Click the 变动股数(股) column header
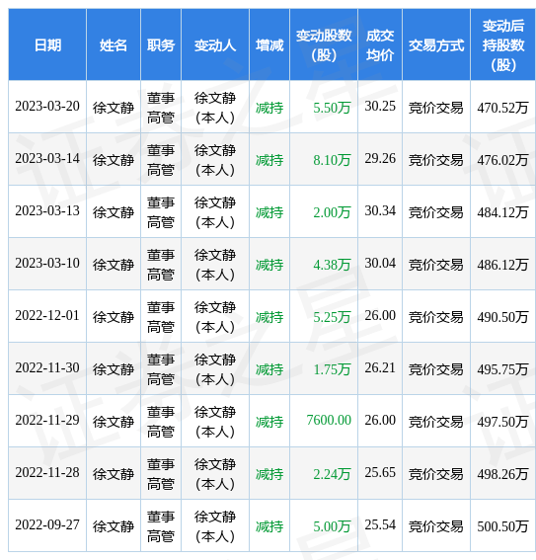The image size is (536, 560). pyautogui.click(x=324, y=45)
